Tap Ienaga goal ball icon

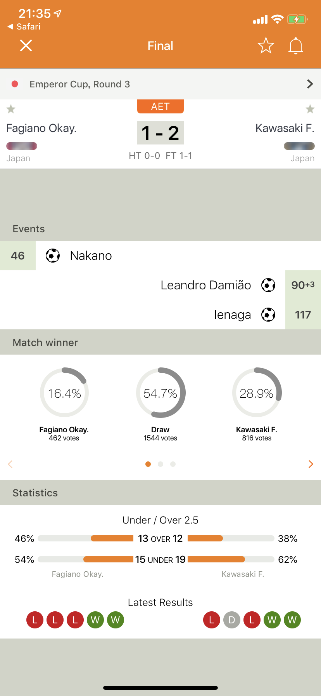tap(268, 315)
